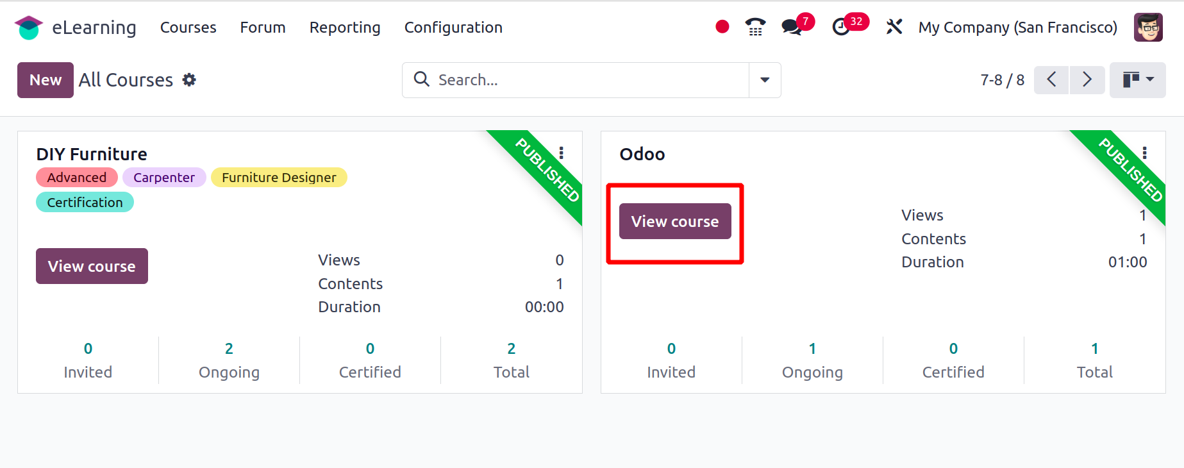
Task: Open the user avatar menu
Action: click(x=1147, y=28)
